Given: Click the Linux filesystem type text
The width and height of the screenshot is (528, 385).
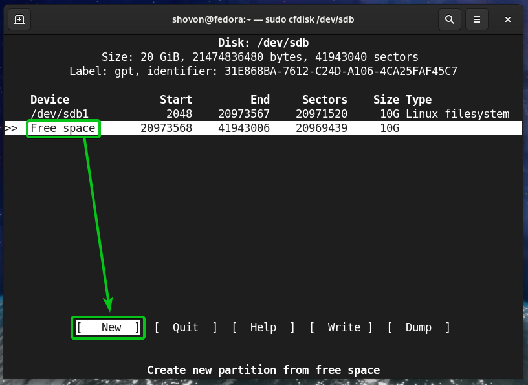Looking at the screenshot, I should pos(457,114).
